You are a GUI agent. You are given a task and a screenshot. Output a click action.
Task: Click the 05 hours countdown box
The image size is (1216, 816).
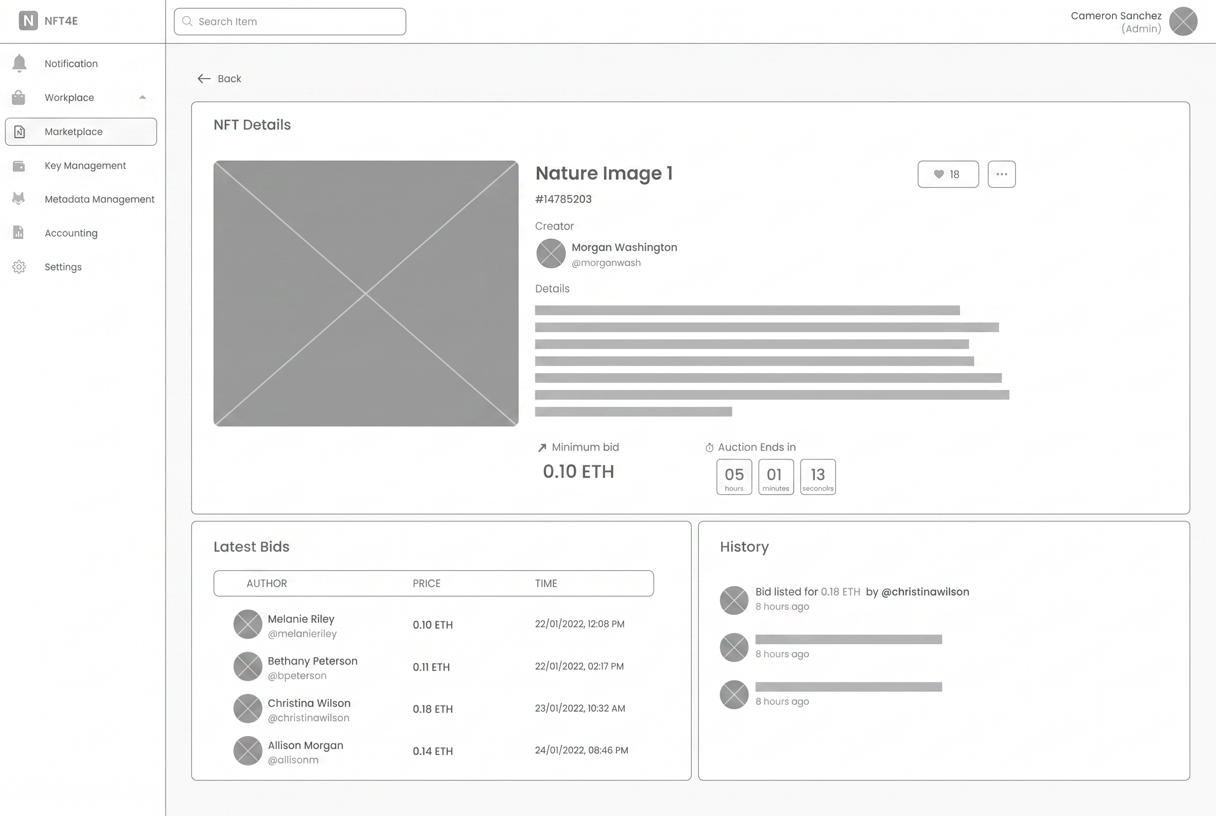coord(734,477)
